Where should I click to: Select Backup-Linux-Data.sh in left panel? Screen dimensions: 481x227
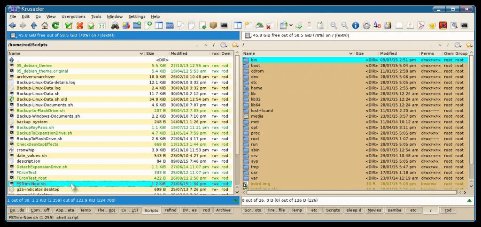[x=38, y=94]
